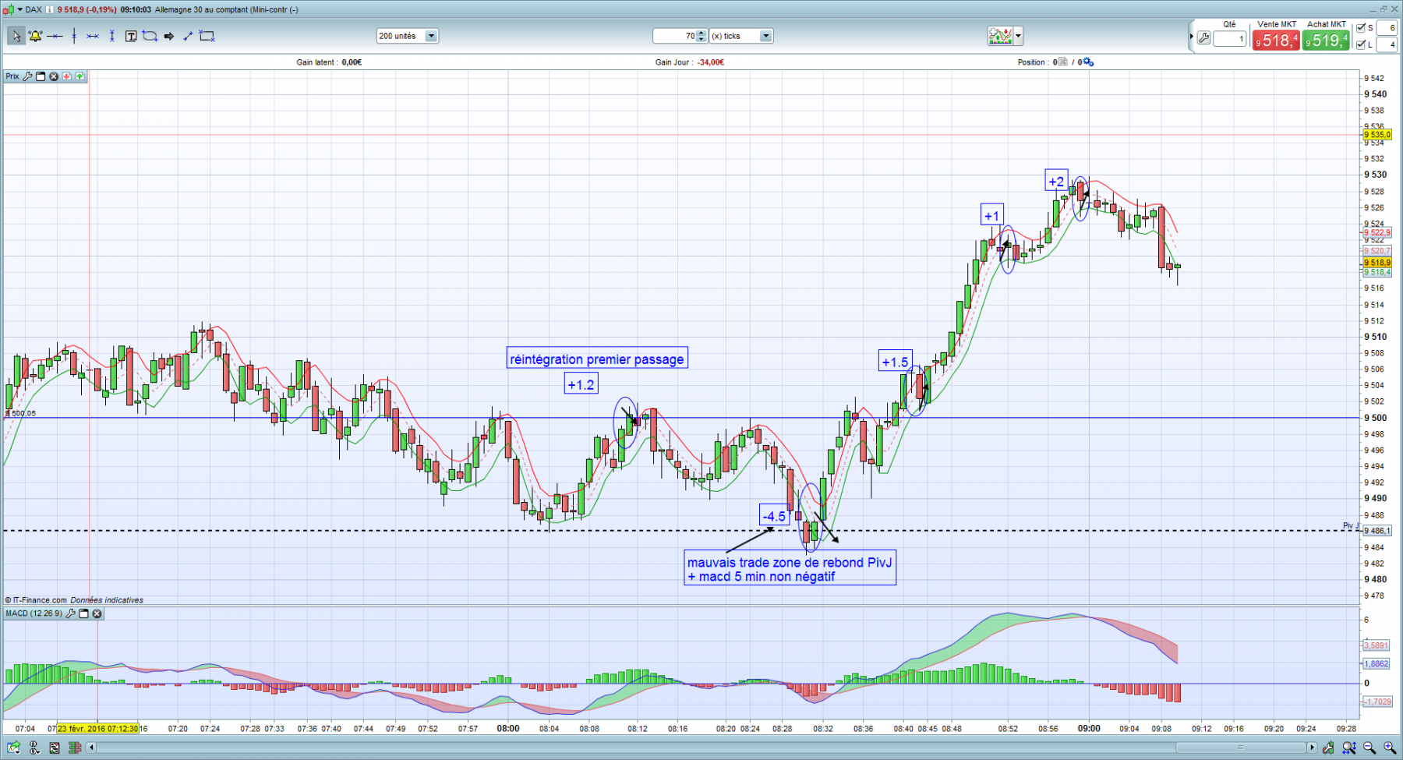Open the DAX instrument dropdown arrow
The image size is (1403, 760).
coord(19,9)
